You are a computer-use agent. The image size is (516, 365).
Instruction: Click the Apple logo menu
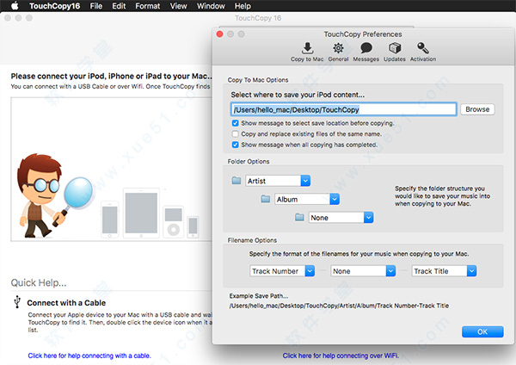click(15, 6)
